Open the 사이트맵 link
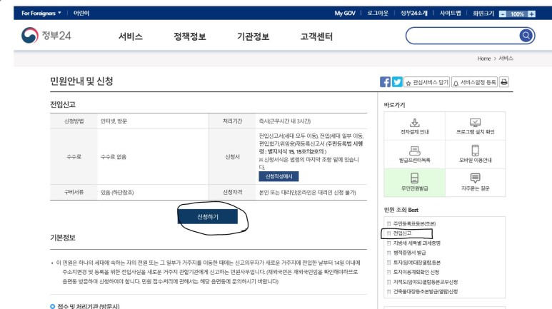This screenshot has width=552, height=309. [451, 13]
